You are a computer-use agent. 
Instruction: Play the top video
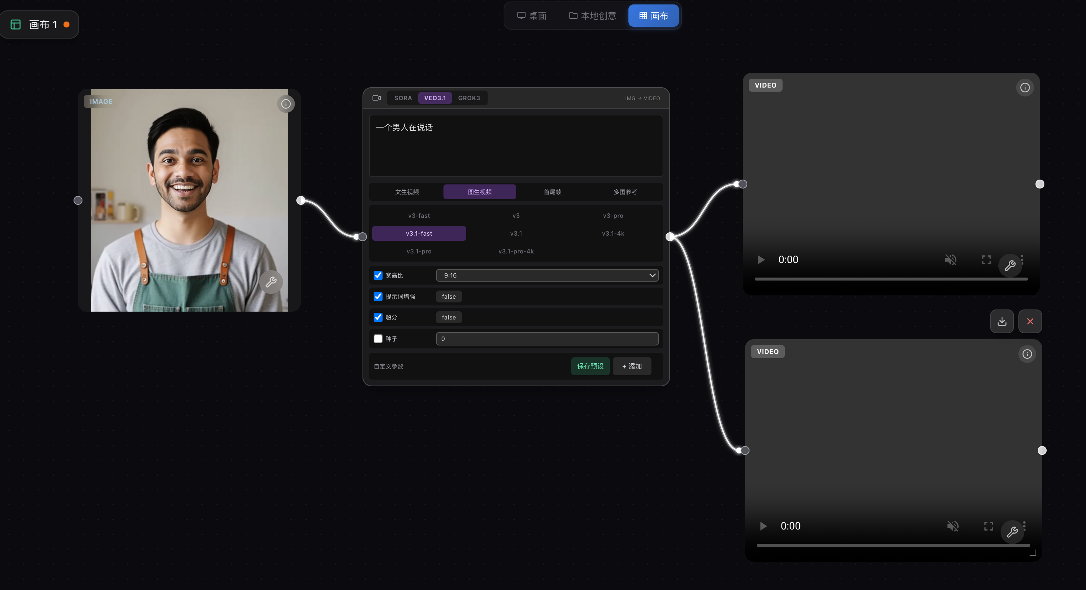[761, 259]
